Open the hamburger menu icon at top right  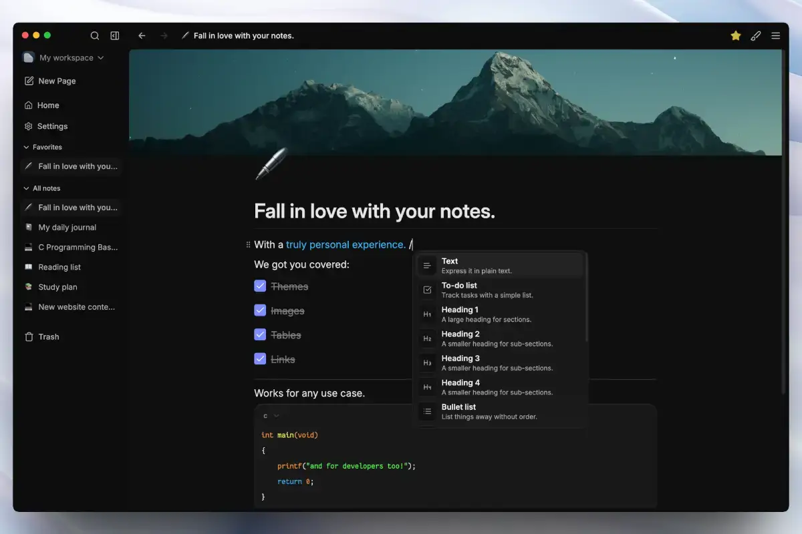pyautogui.click(x=776, y=36)
